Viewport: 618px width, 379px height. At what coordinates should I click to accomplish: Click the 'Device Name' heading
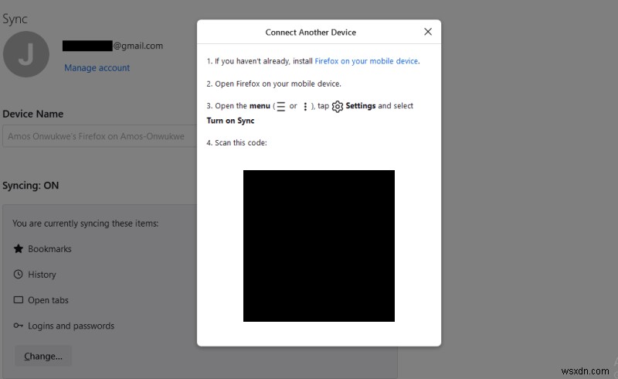pos(32,114)
